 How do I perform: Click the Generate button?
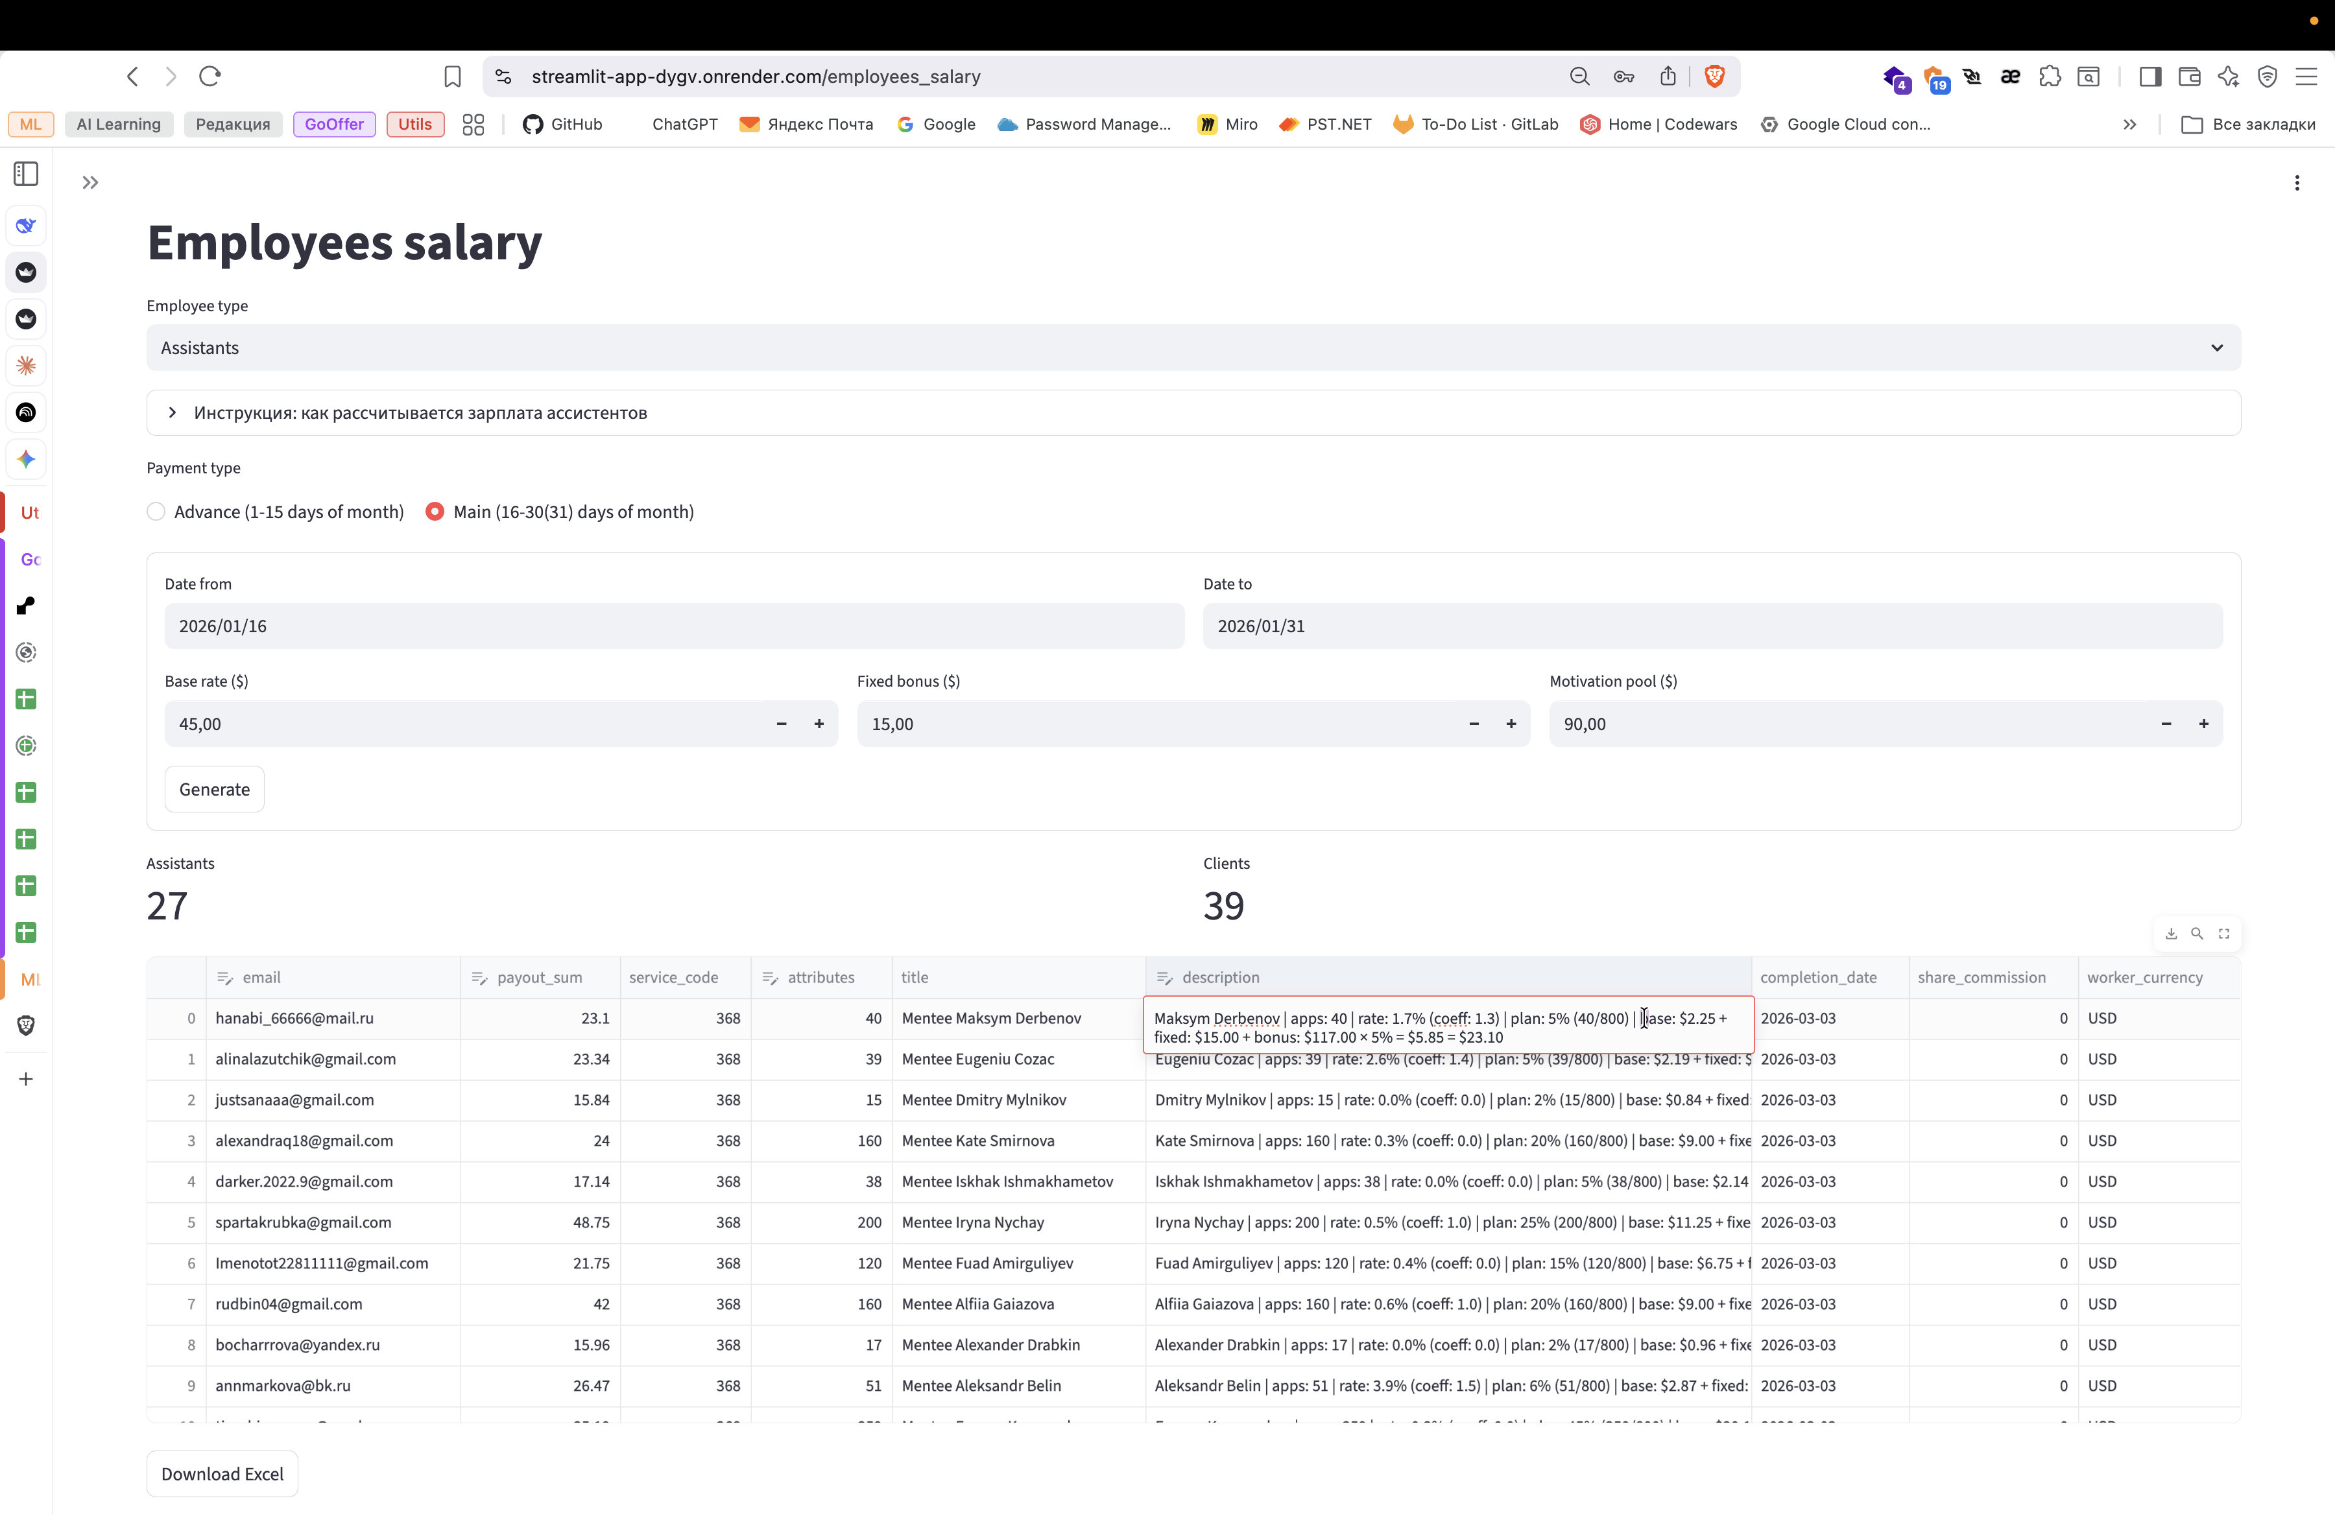coord(215,789)
